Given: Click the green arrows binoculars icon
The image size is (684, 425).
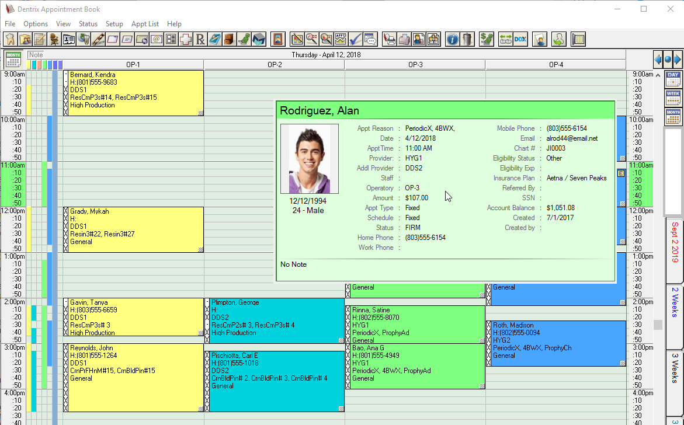Looking at the screenshot, I should coord(506,39).
